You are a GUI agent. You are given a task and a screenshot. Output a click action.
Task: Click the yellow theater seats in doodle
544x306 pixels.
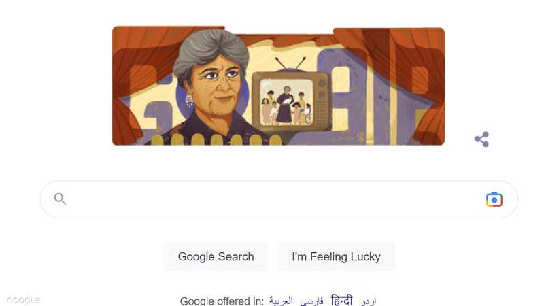(x=216, y=139)
